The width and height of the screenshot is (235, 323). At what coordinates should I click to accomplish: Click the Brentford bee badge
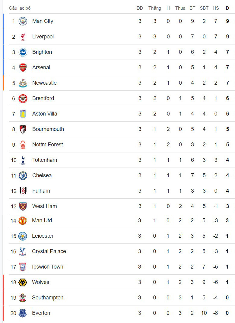[x=23, y=98]
